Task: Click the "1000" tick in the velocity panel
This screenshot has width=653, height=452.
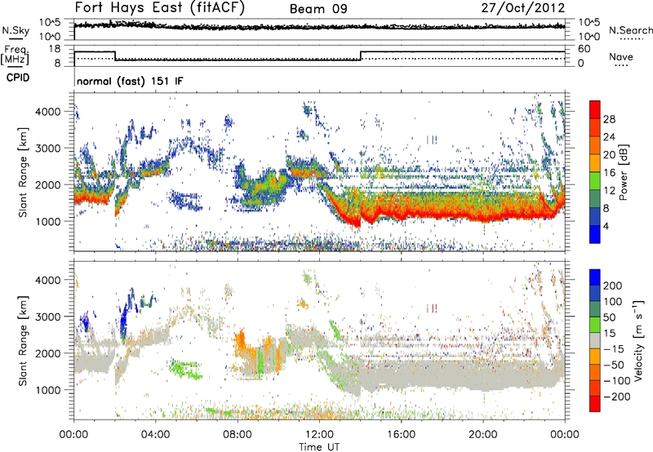Action: pos(48,390)
